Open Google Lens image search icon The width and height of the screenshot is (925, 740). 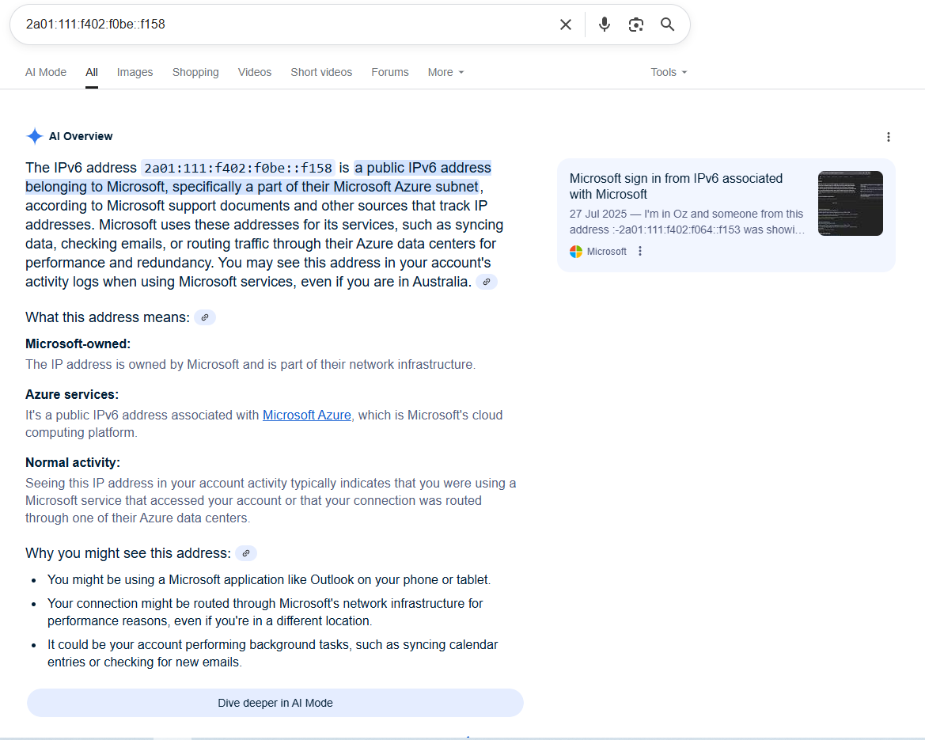(x=636, y=25)
